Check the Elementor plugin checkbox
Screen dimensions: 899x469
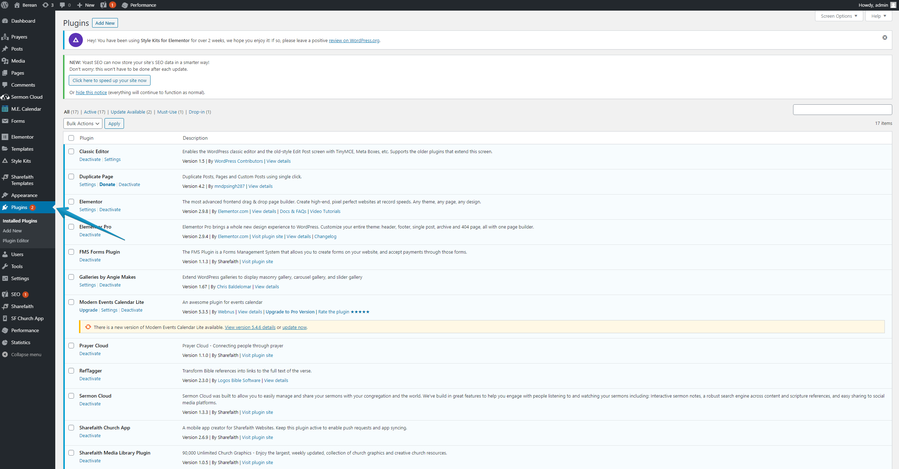click(71, 202)
